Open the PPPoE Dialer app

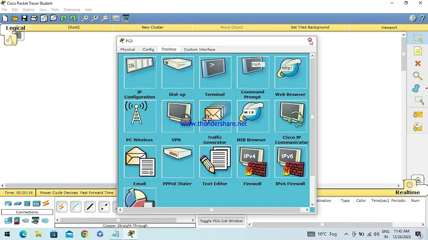(177, 162)
